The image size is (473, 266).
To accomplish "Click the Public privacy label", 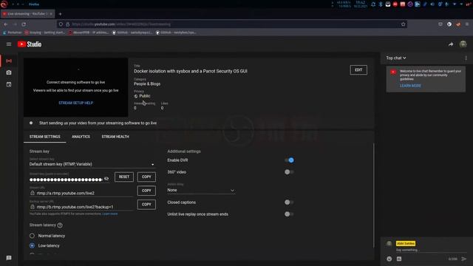I will coord(145,96).
